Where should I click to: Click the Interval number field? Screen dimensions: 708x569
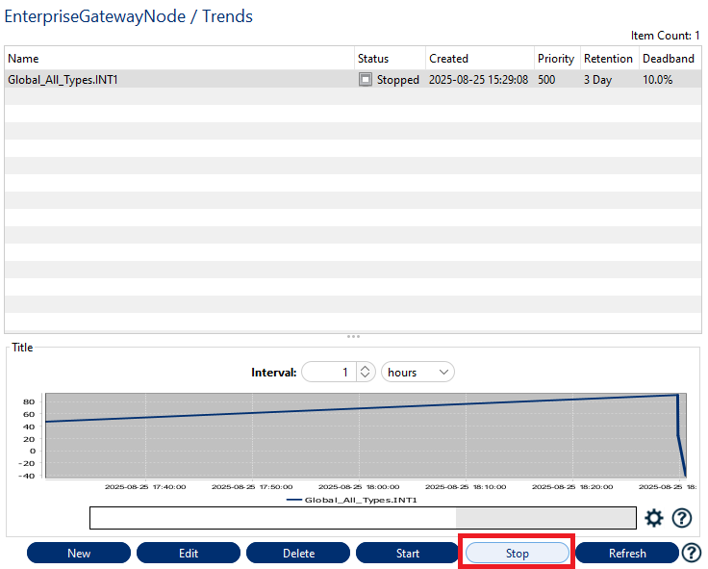329,372
